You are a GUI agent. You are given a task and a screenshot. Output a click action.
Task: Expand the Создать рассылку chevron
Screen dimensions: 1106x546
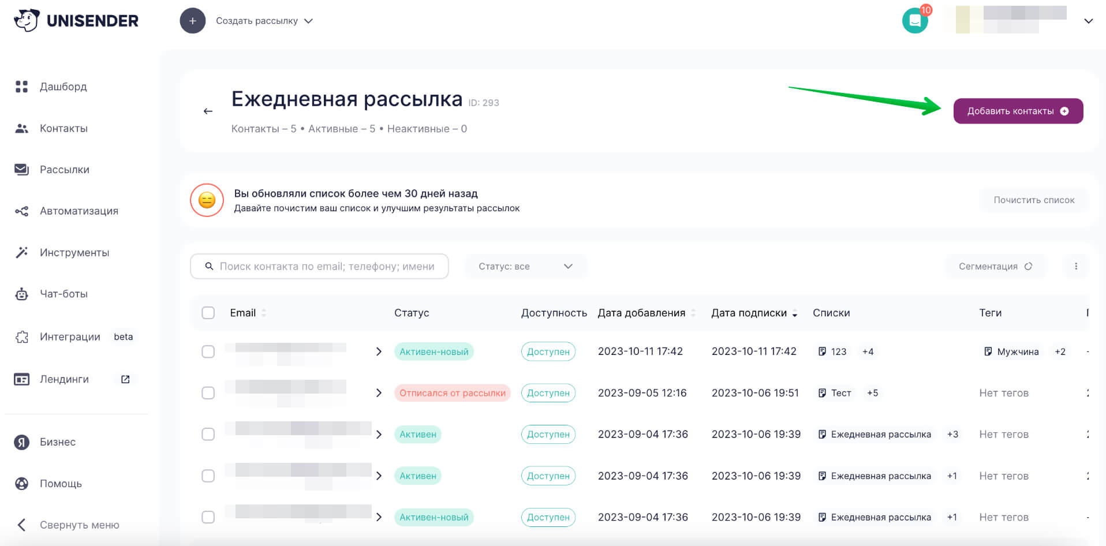(x=309, y=21)
